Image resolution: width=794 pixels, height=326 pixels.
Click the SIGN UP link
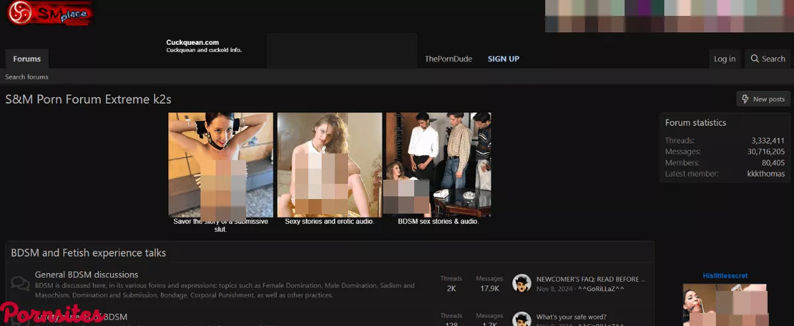click(x=504, y=59)
